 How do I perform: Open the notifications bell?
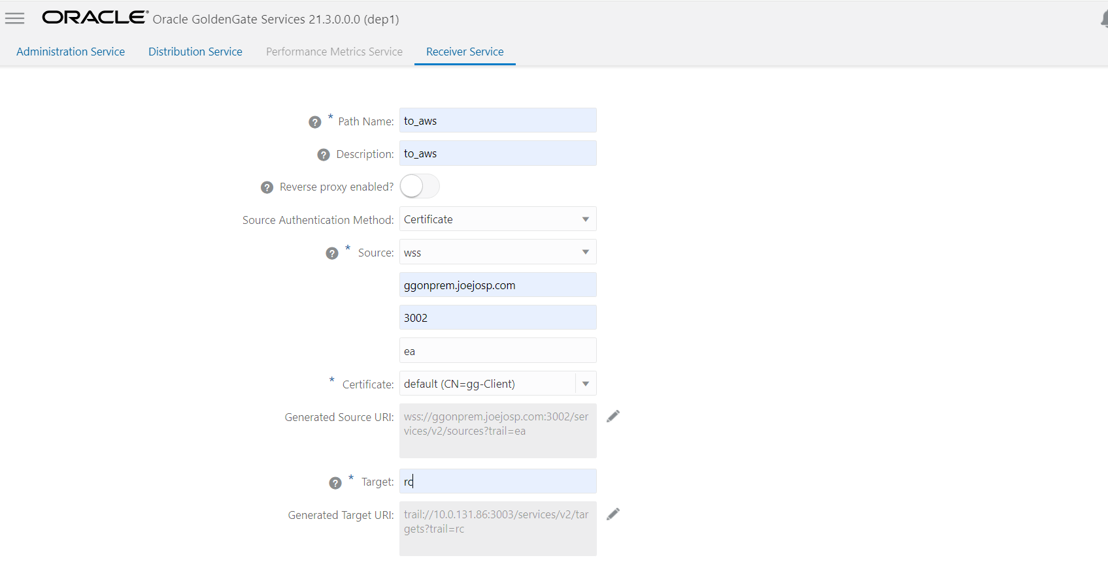1104,19
